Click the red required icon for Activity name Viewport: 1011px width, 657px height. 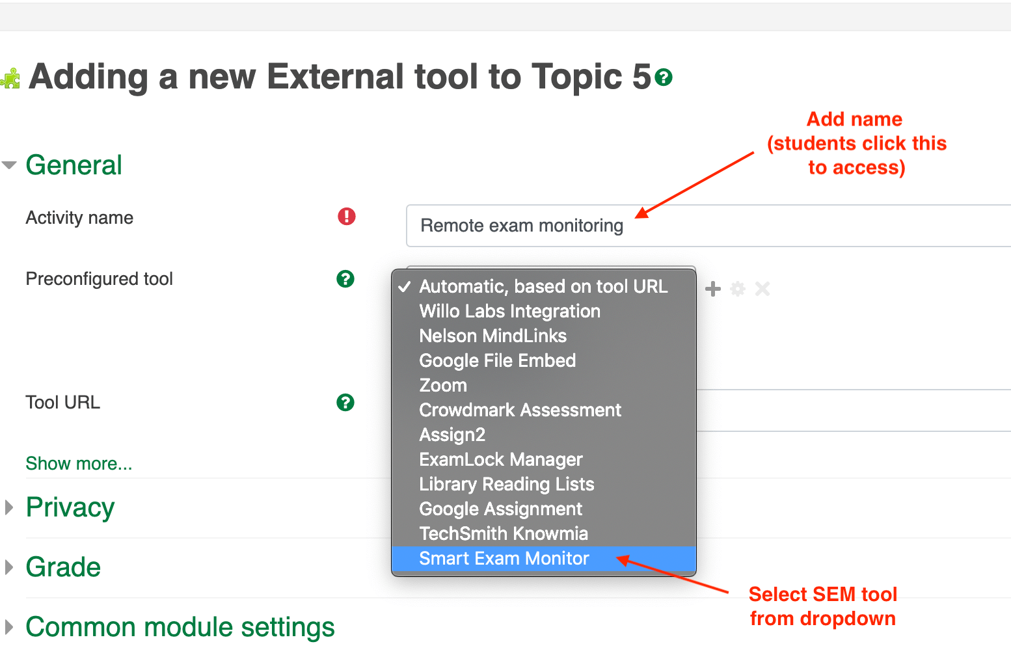pos(347,217)
